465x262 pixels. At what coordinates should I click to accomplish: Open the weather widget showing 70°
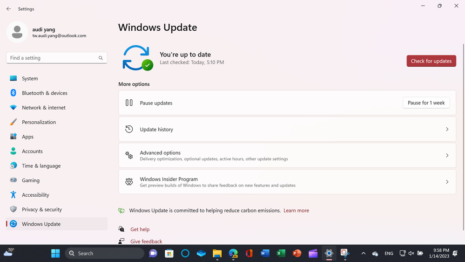(9, 253)
